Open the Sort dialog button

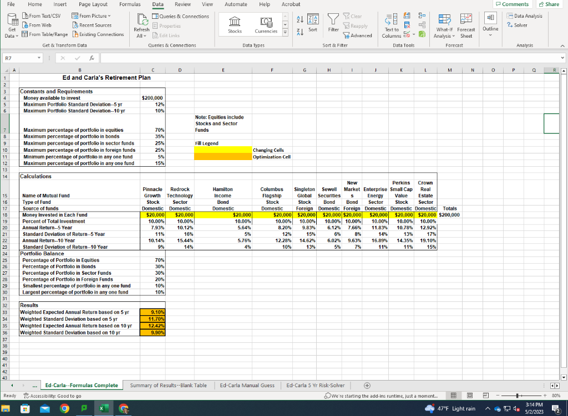pyautogui.click(x=313, y=23)
